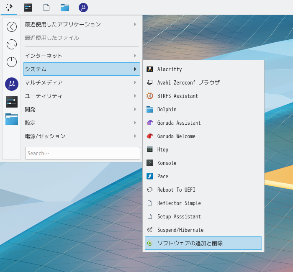Screen dimensions: 293x272
Task: Expand 最近使用したアプリケーション submenu arrow
Action: (135, 24)
